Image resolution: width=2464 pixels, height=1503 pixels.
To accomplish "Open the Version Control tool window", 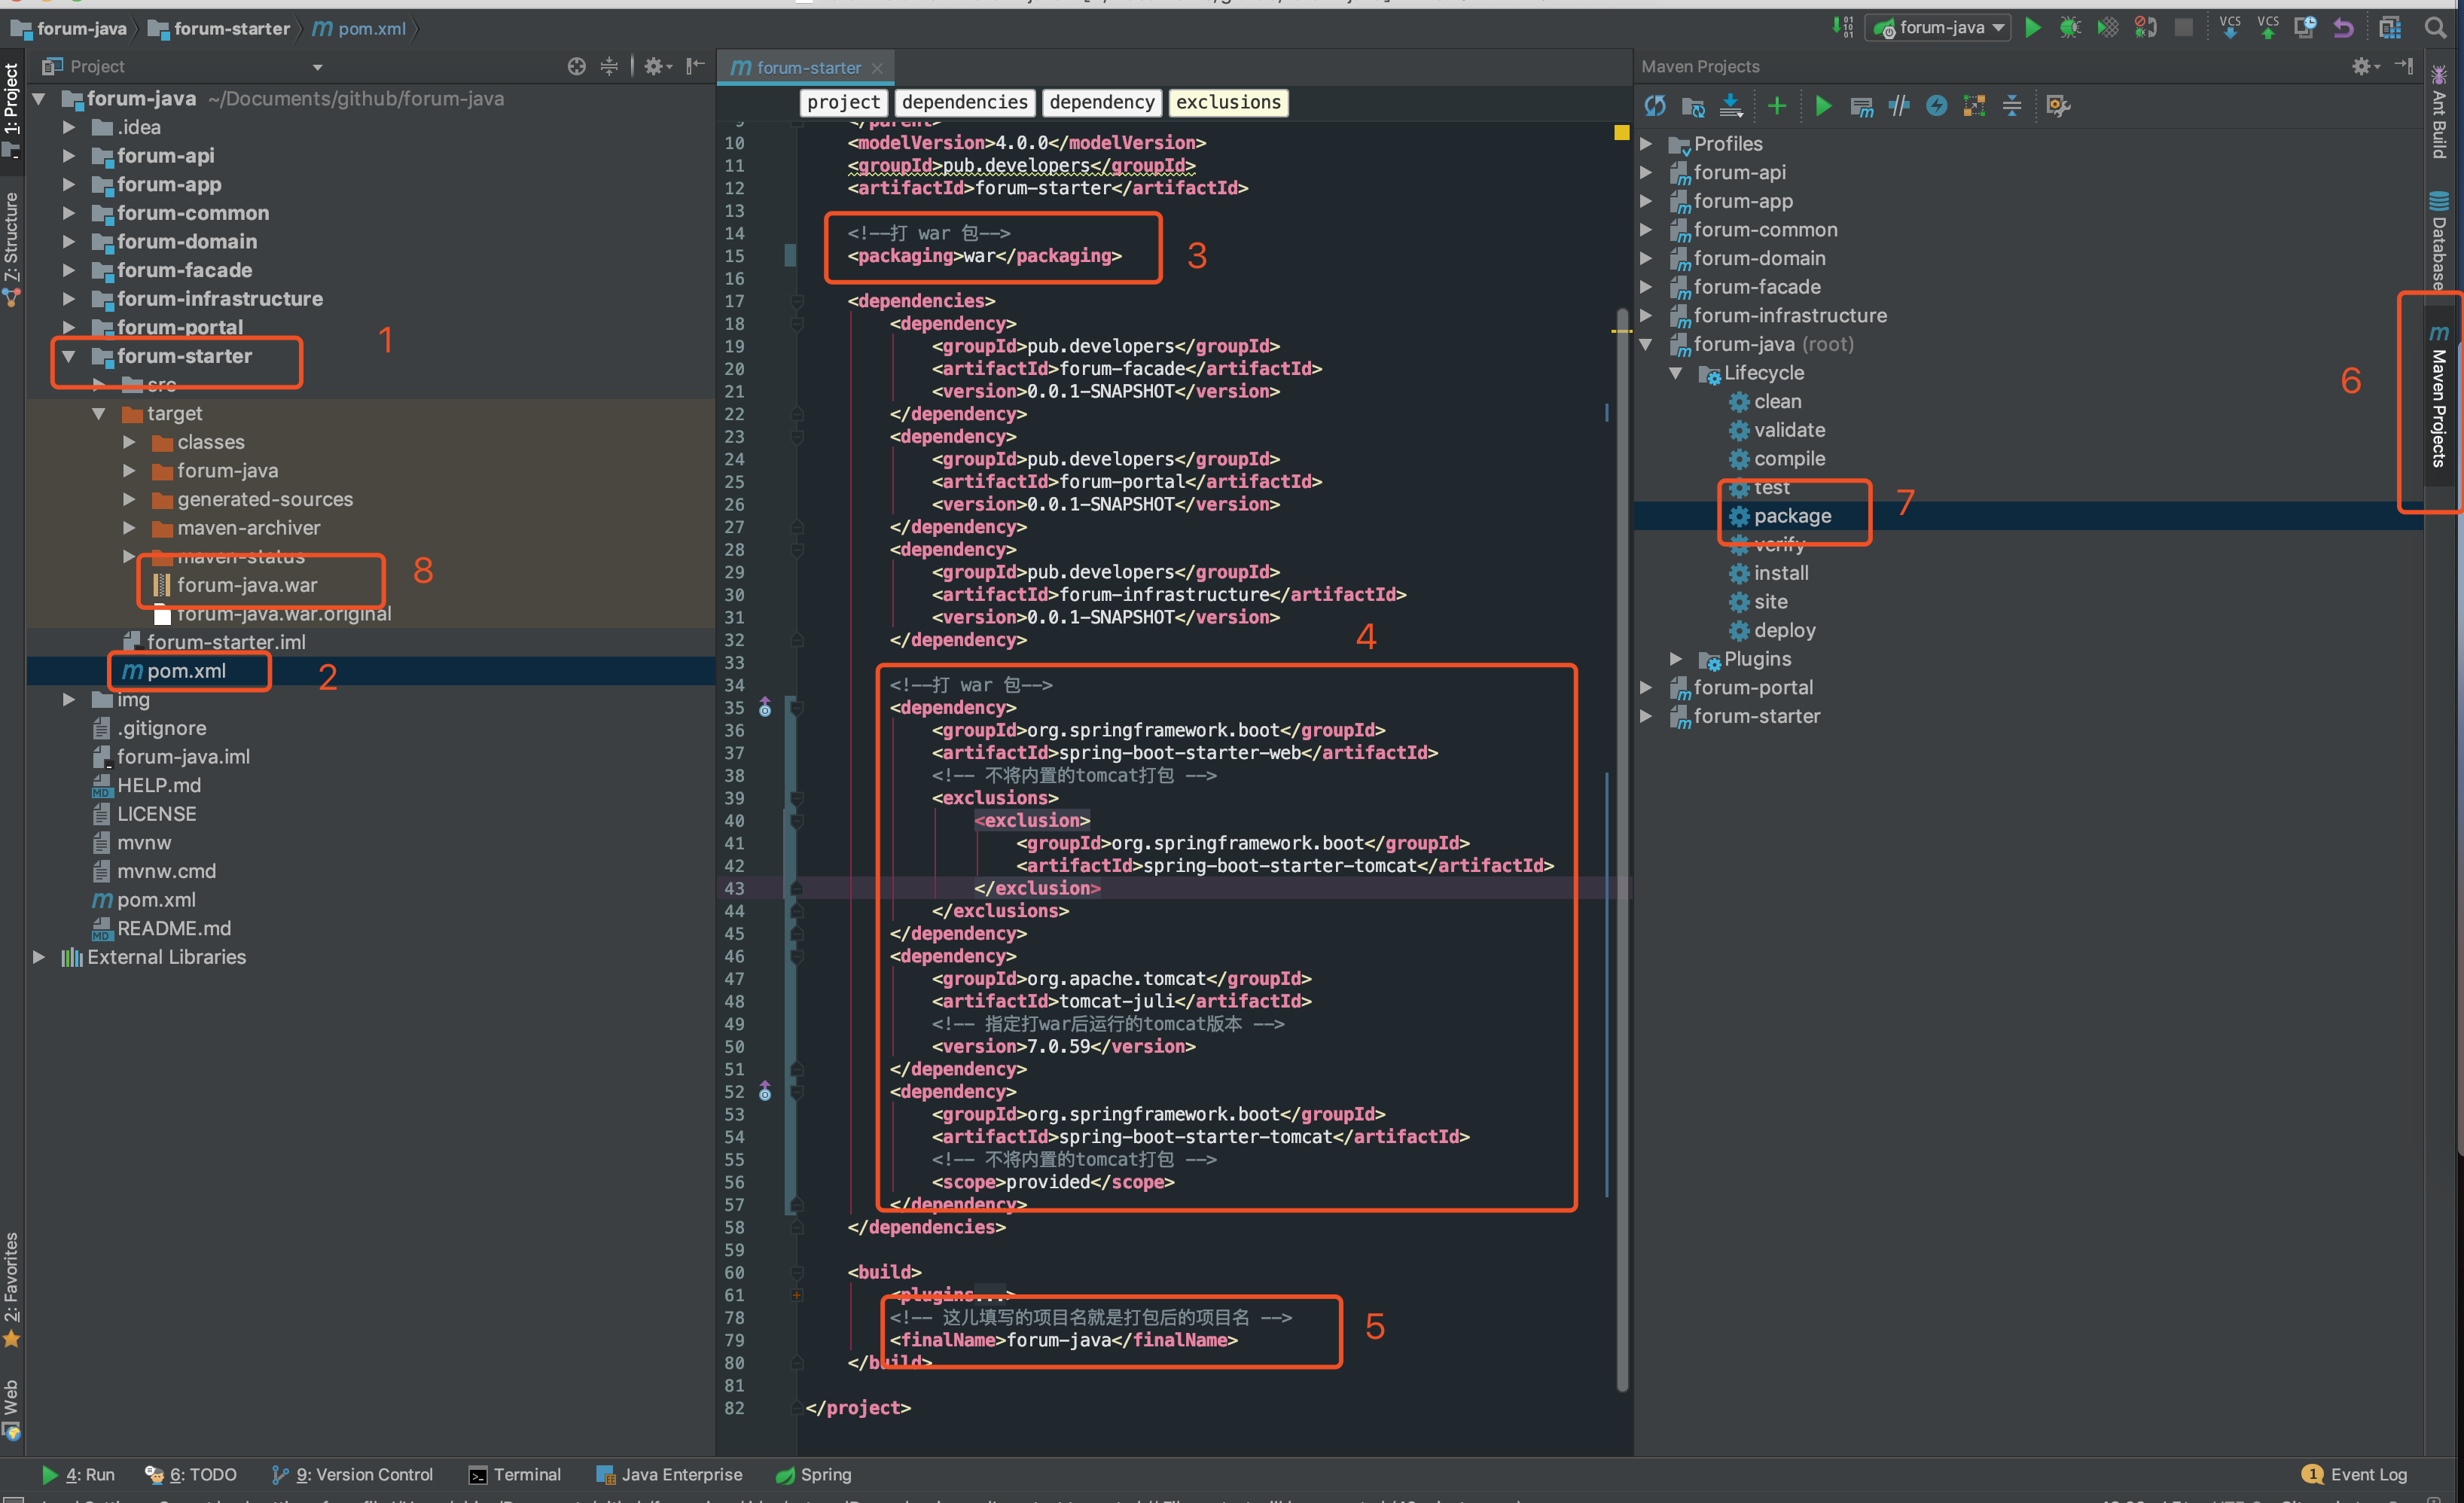I will 352,1475.
